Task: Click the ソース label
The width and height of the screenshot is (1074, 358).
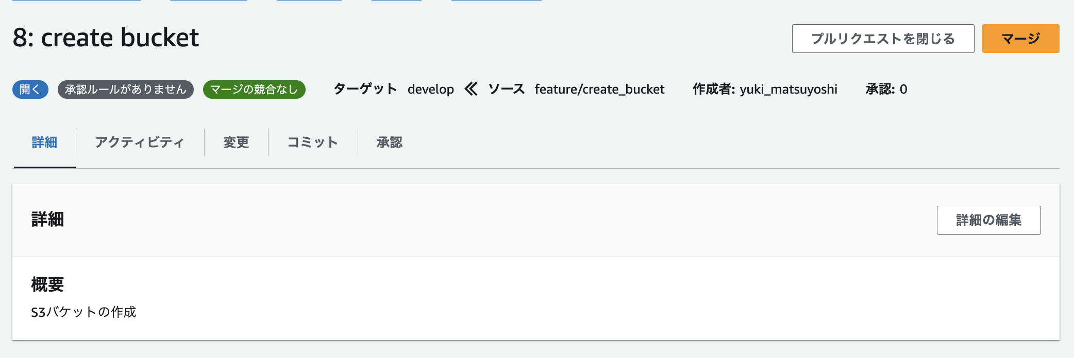Action: pyautogui.click(x=507, y=89)
